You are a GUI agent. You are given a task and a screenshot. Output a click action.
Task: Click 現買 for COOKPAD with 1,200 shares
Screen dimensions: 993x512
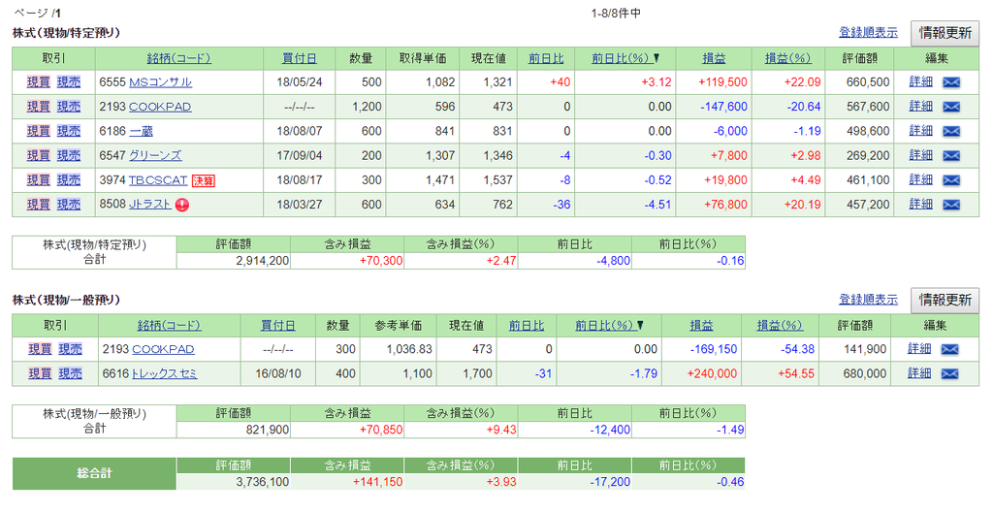click(39, 107)
